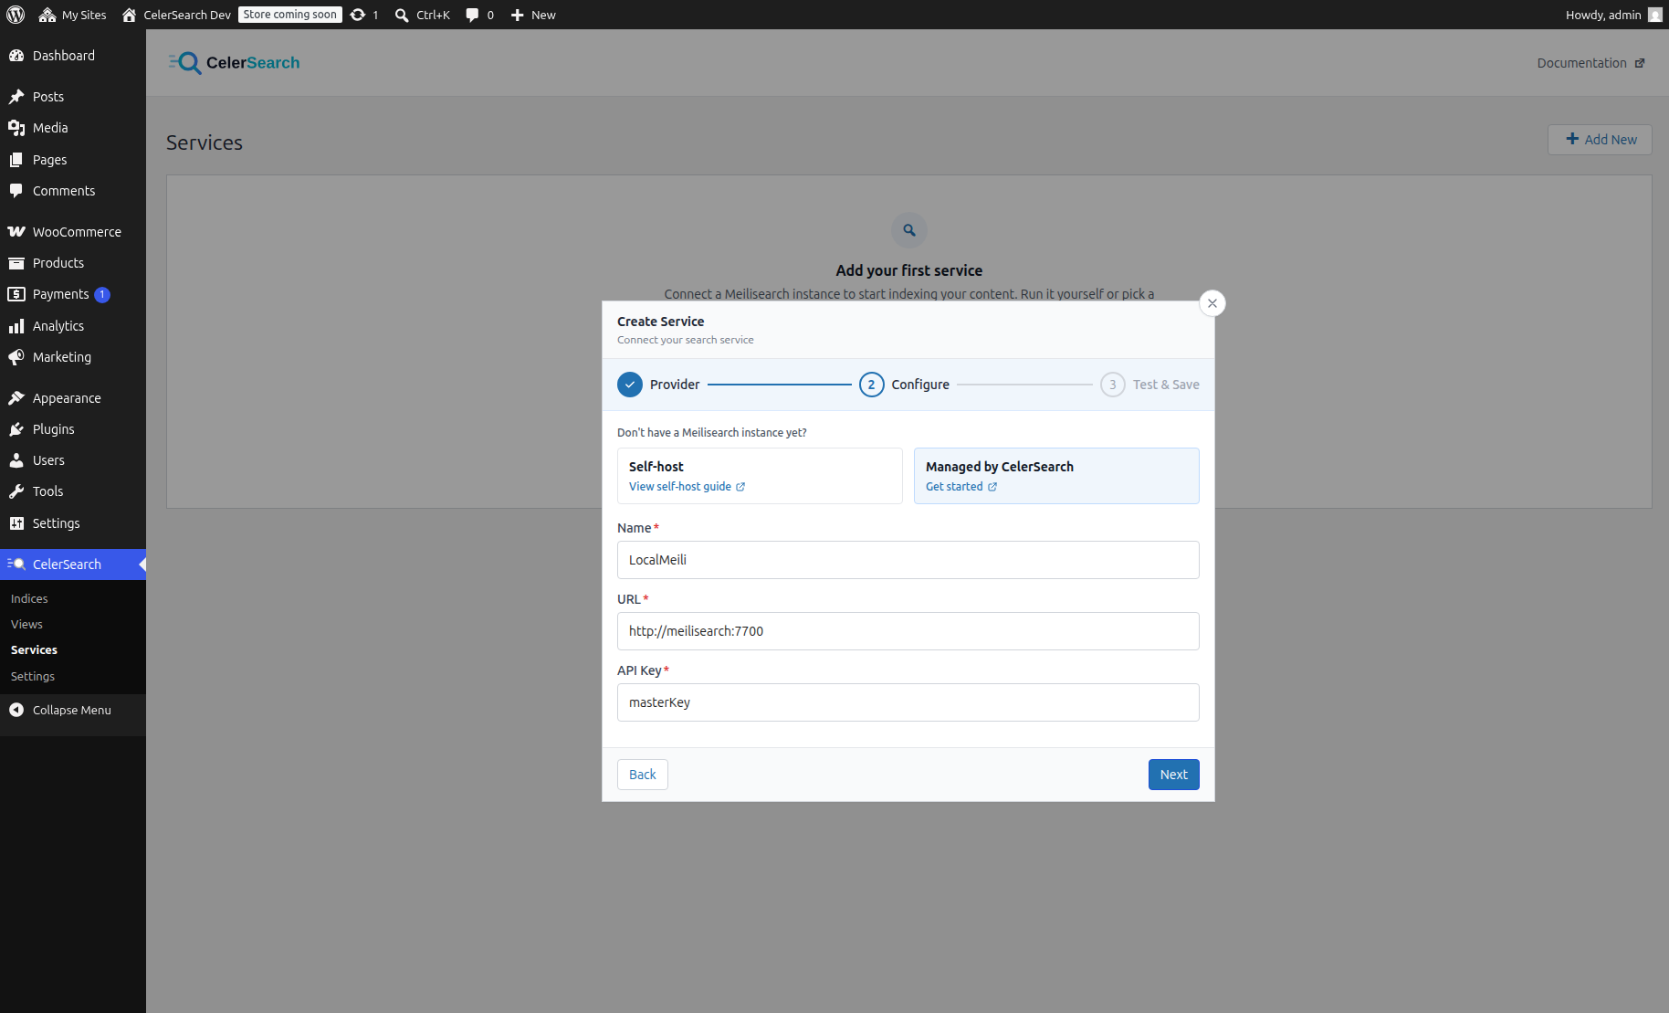Open Comments in the sidebar
Viewport: 1669px width, 1013px height.
tap(73, 191)
